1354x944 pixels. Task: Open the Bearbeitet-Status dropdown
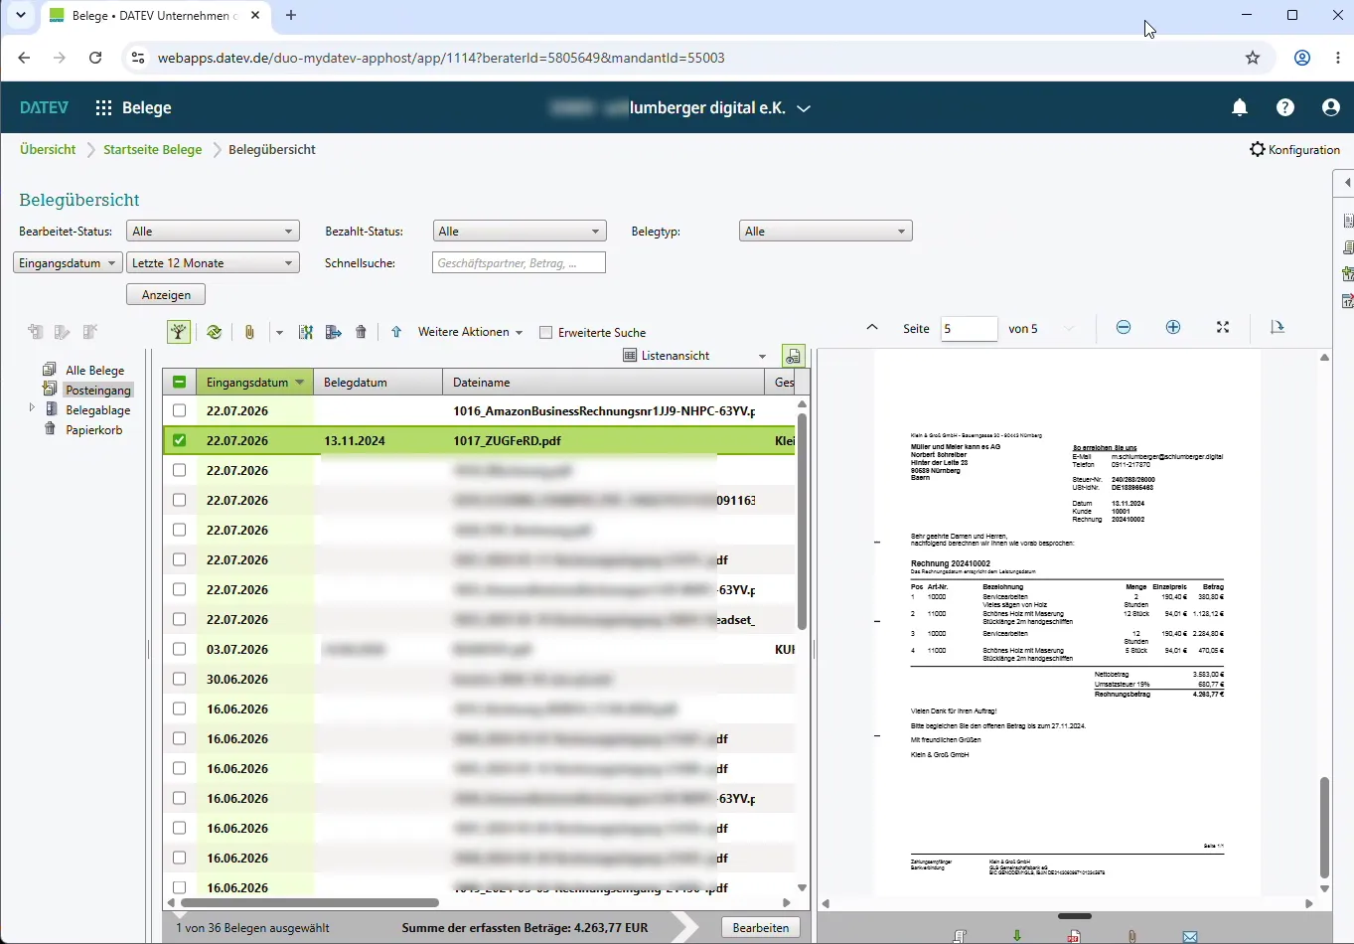(213, 232)
